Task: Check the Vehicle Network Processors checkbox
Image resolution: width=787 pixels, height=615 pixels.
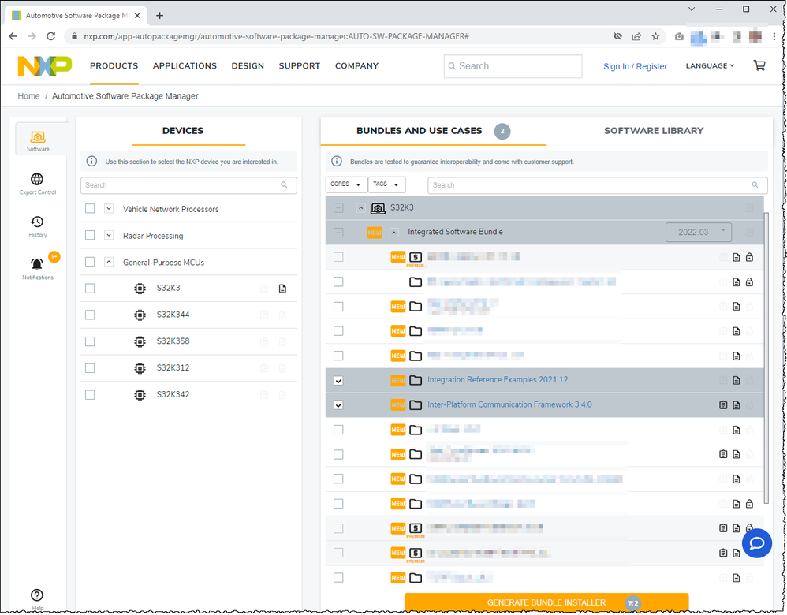Action: (x=90, y=208)
